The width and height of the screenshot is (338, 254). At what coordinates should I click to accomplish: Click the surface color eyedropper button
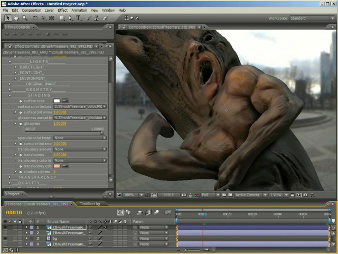65,101
